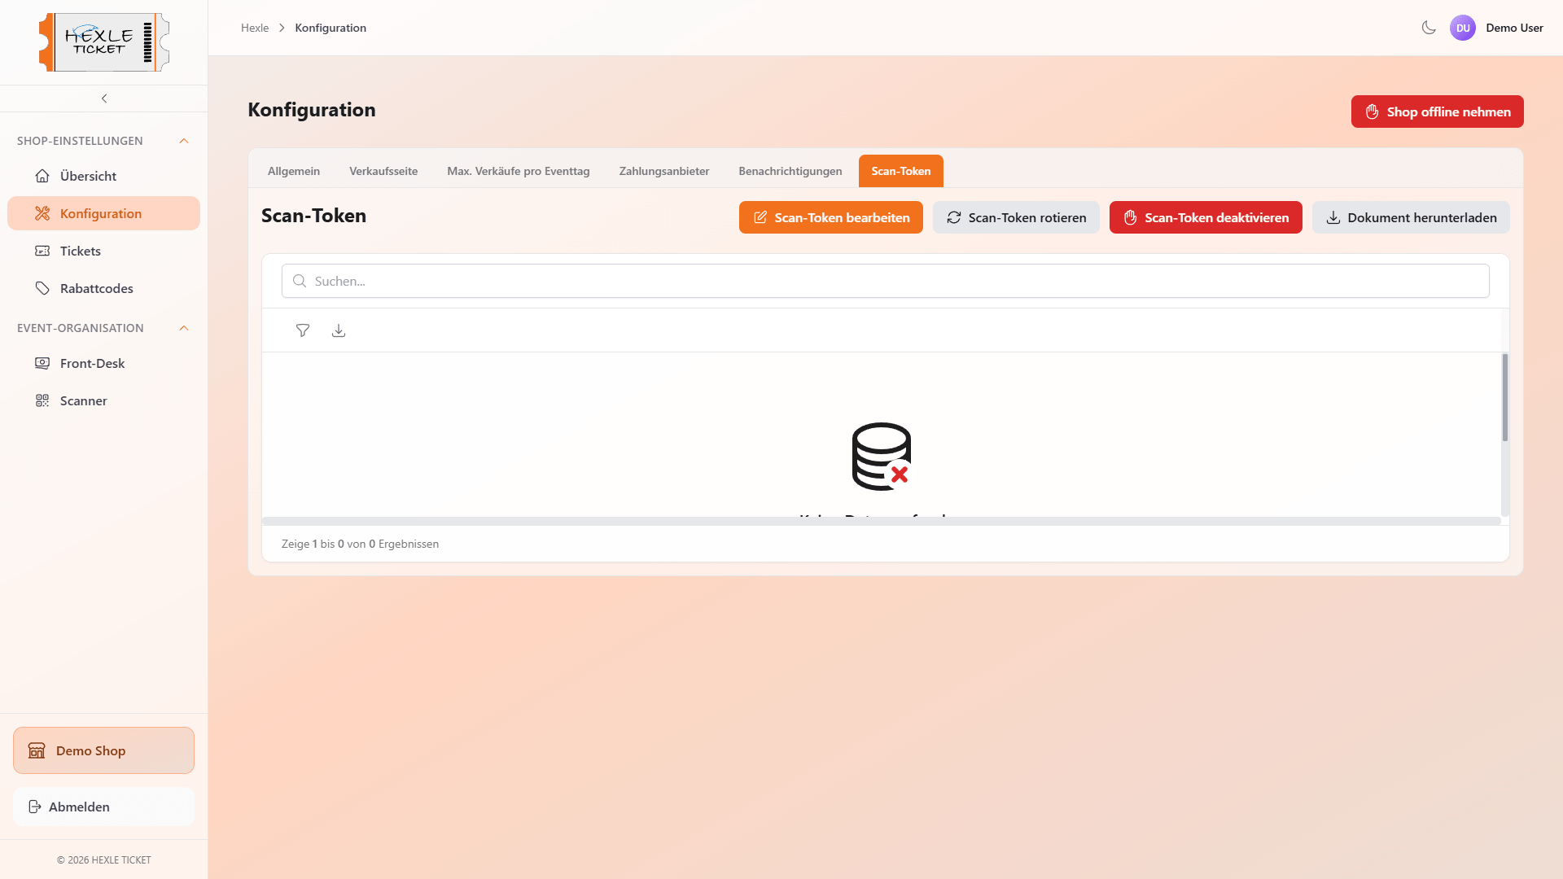Click the filter icon above the results table

click(x=302, y=330)
